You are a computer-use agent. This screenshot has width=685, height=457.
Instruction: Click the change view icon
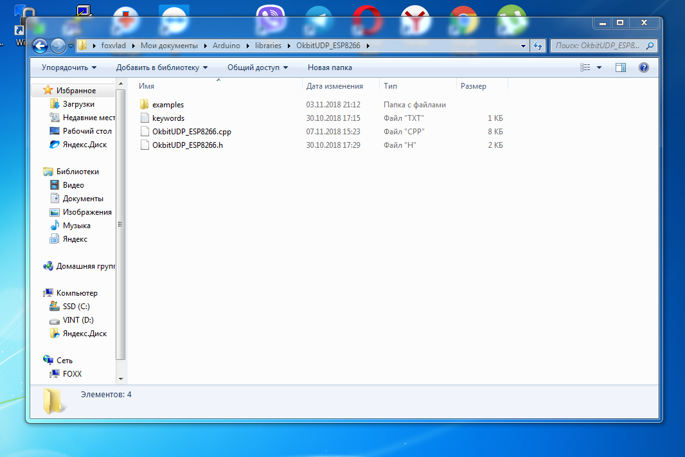585,67
